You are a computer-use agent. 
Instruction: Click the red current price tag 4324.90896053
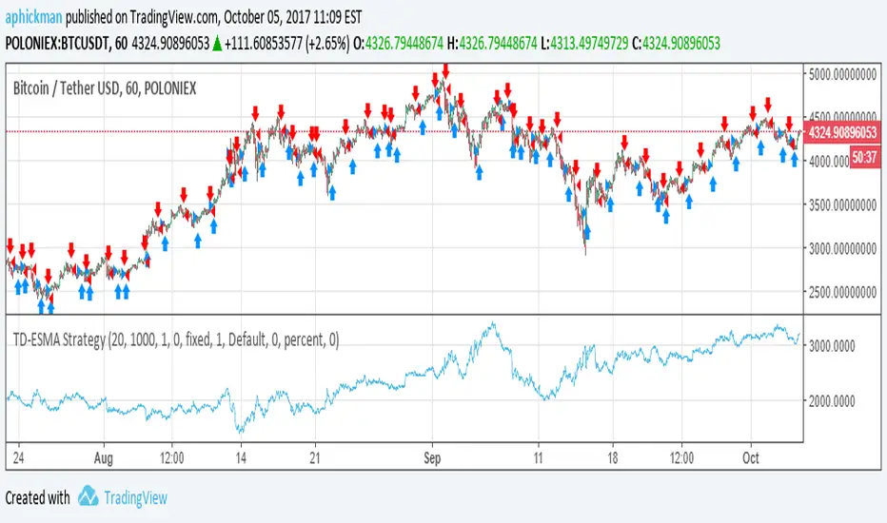pyautogui.click(x=842, y=132)
